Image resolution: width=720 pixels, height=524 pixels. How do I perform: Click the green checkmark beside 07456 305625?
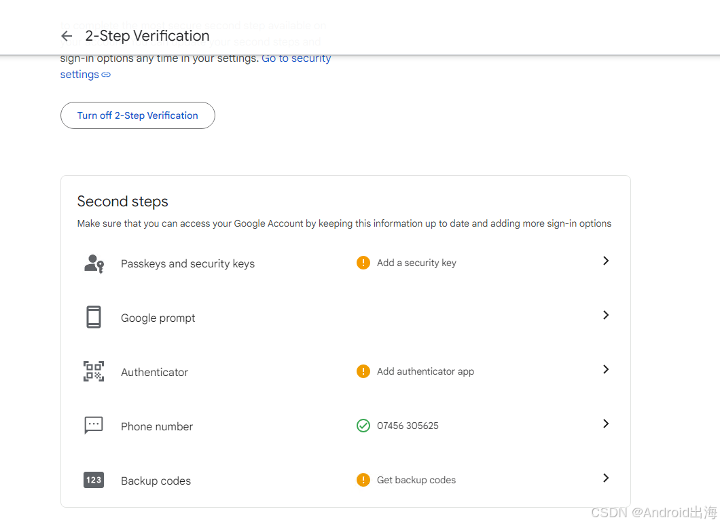coord(363,426)
